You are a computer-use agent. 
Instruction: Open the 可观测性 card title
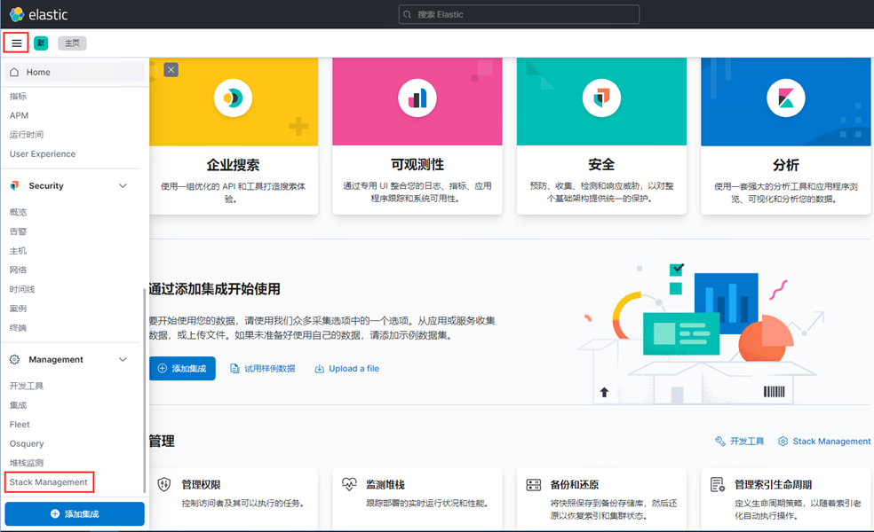(417, 165)
